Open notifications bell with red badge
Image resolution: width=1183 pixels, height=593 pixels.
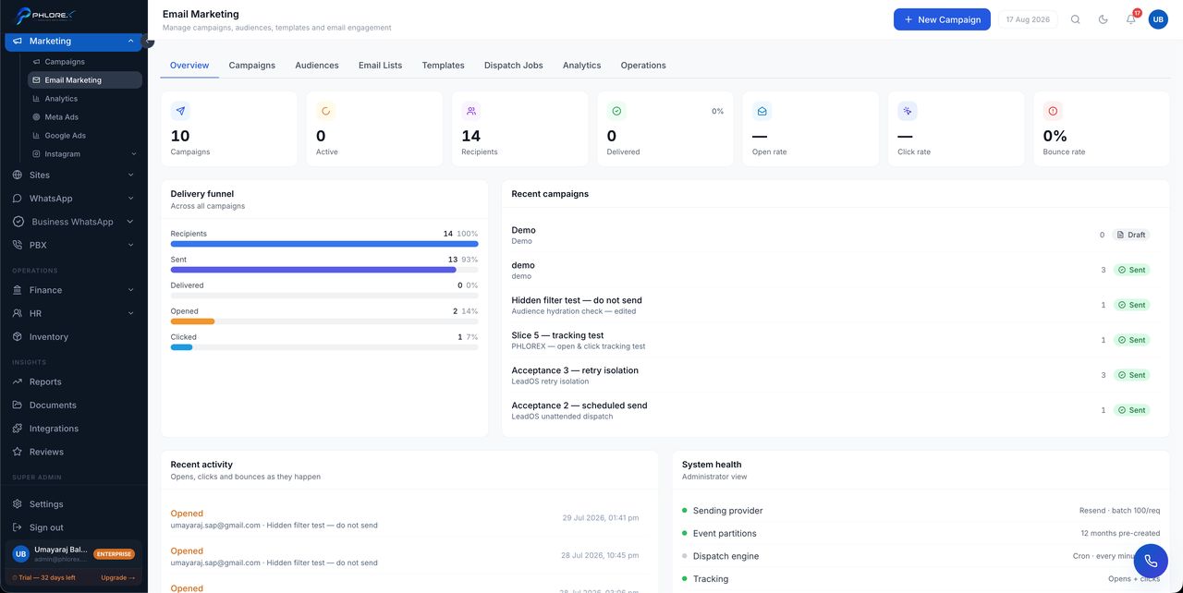click(1131, 18)
